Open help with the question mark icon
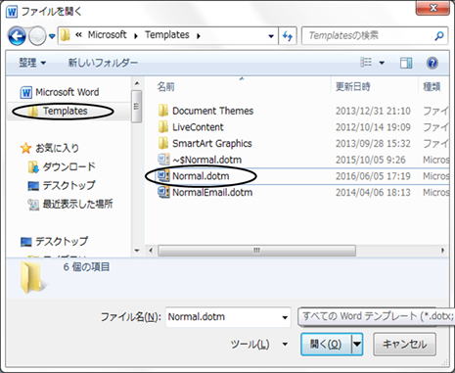This screenshot has width=455, height=373. point(432,63)
